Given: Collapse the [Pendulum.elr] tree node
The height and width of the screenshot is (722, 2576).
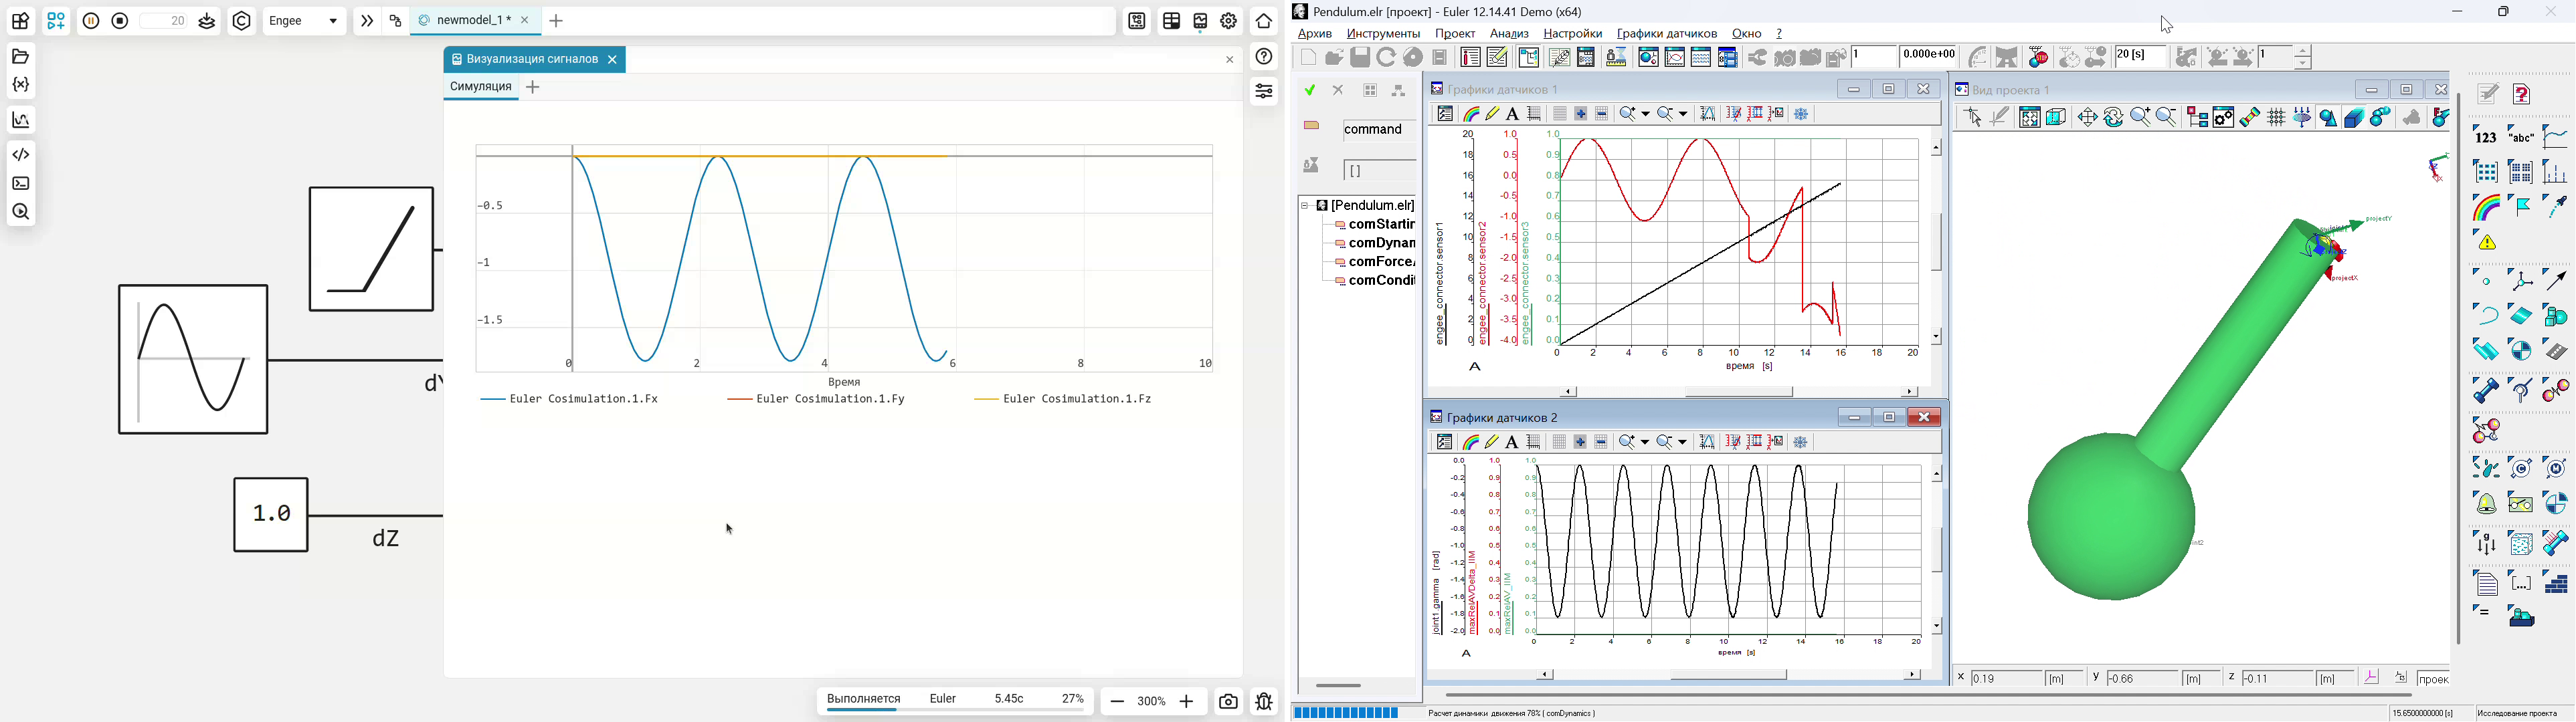Looking at the screenshot, I should tap(1305, 206).
